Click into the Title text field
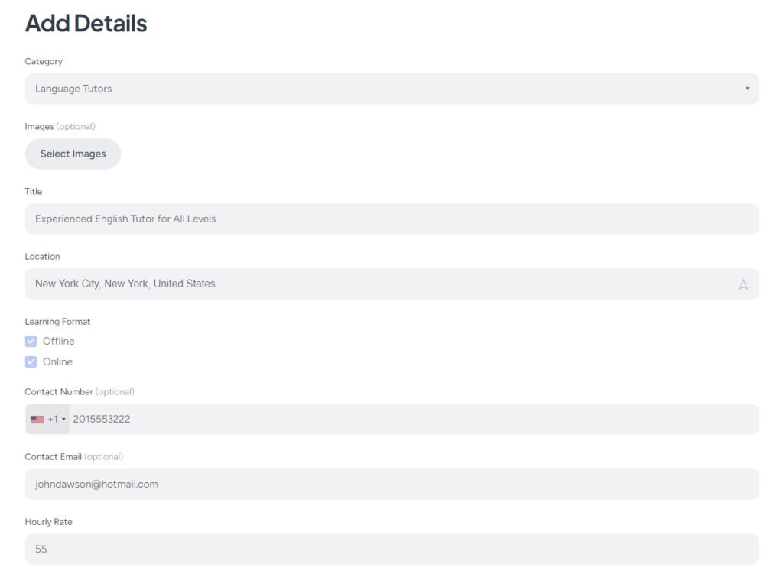This screenshot has width=783, height=577. tap(391, 219)
